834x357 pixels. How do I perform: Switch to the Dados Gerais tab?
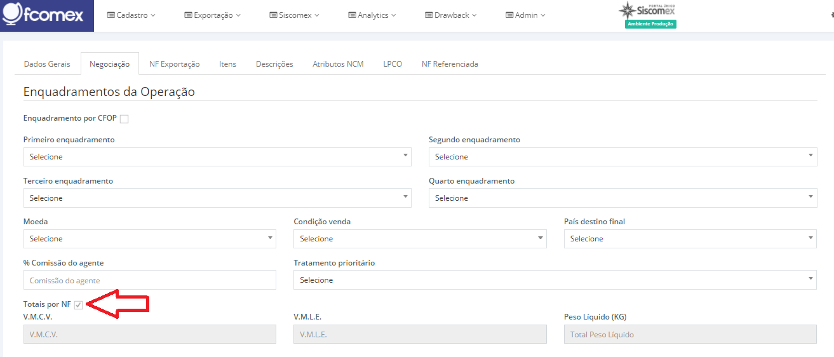click(x=47, y=64)
